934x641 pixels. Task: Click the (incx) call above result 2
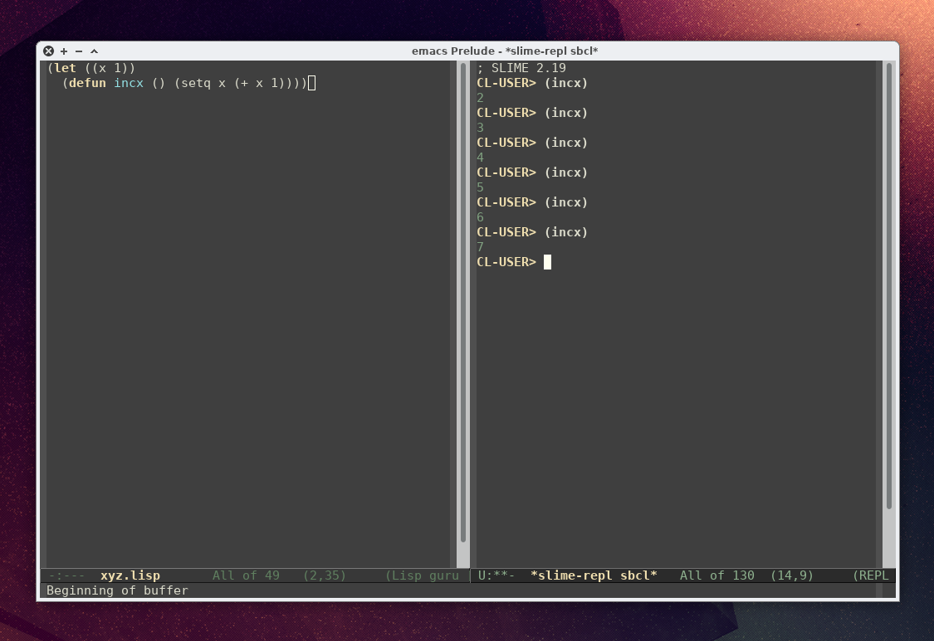(566, 83)
